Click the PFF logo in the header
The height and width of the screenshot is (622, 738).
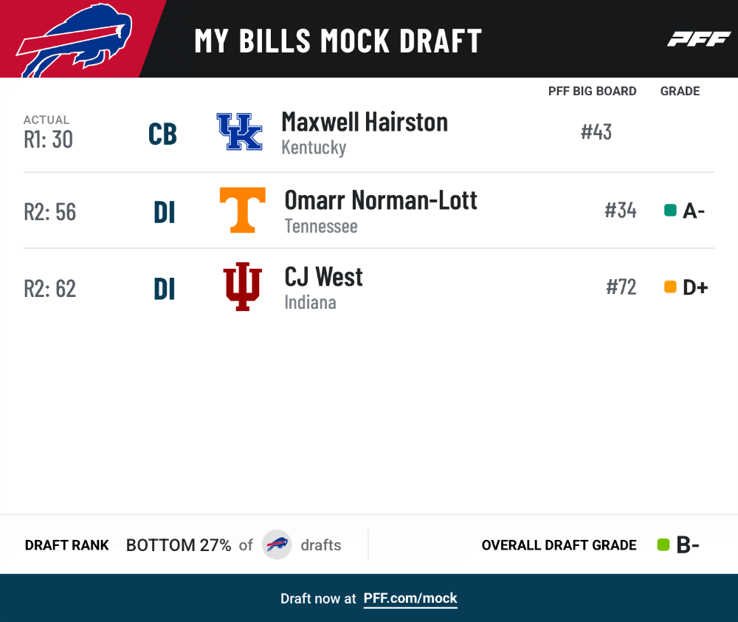click(x=699, y=39)
